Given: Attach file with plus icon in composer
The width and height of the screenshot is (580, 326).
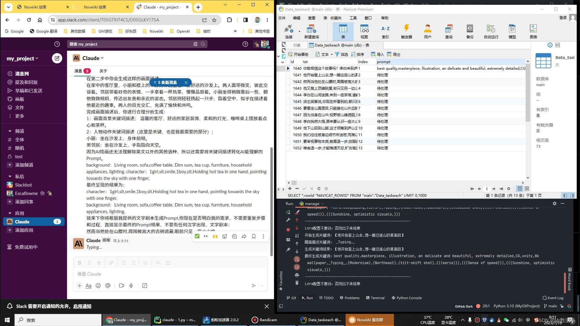Looking at the screenshot, I should [79, 286].
